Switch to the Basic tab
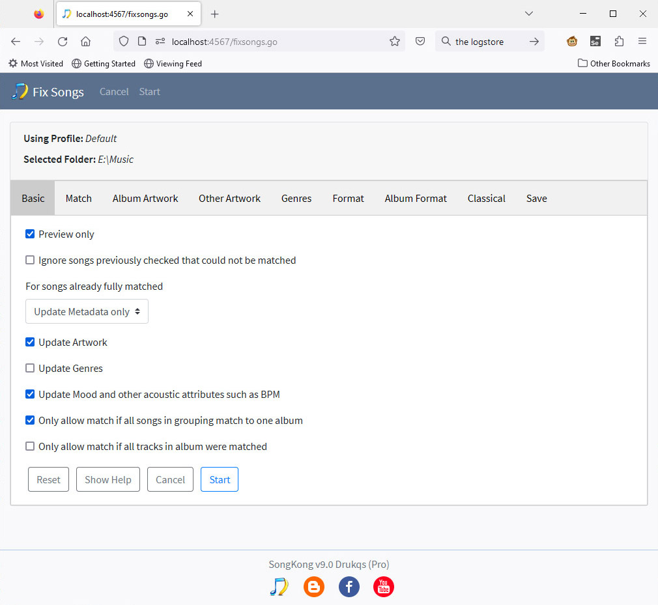 click(33, 199)
